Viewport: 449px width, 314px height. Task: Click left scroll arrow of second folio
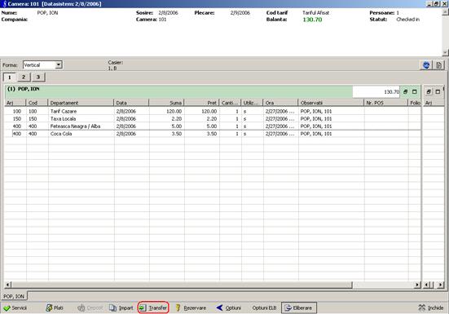(x=427, y=285)
